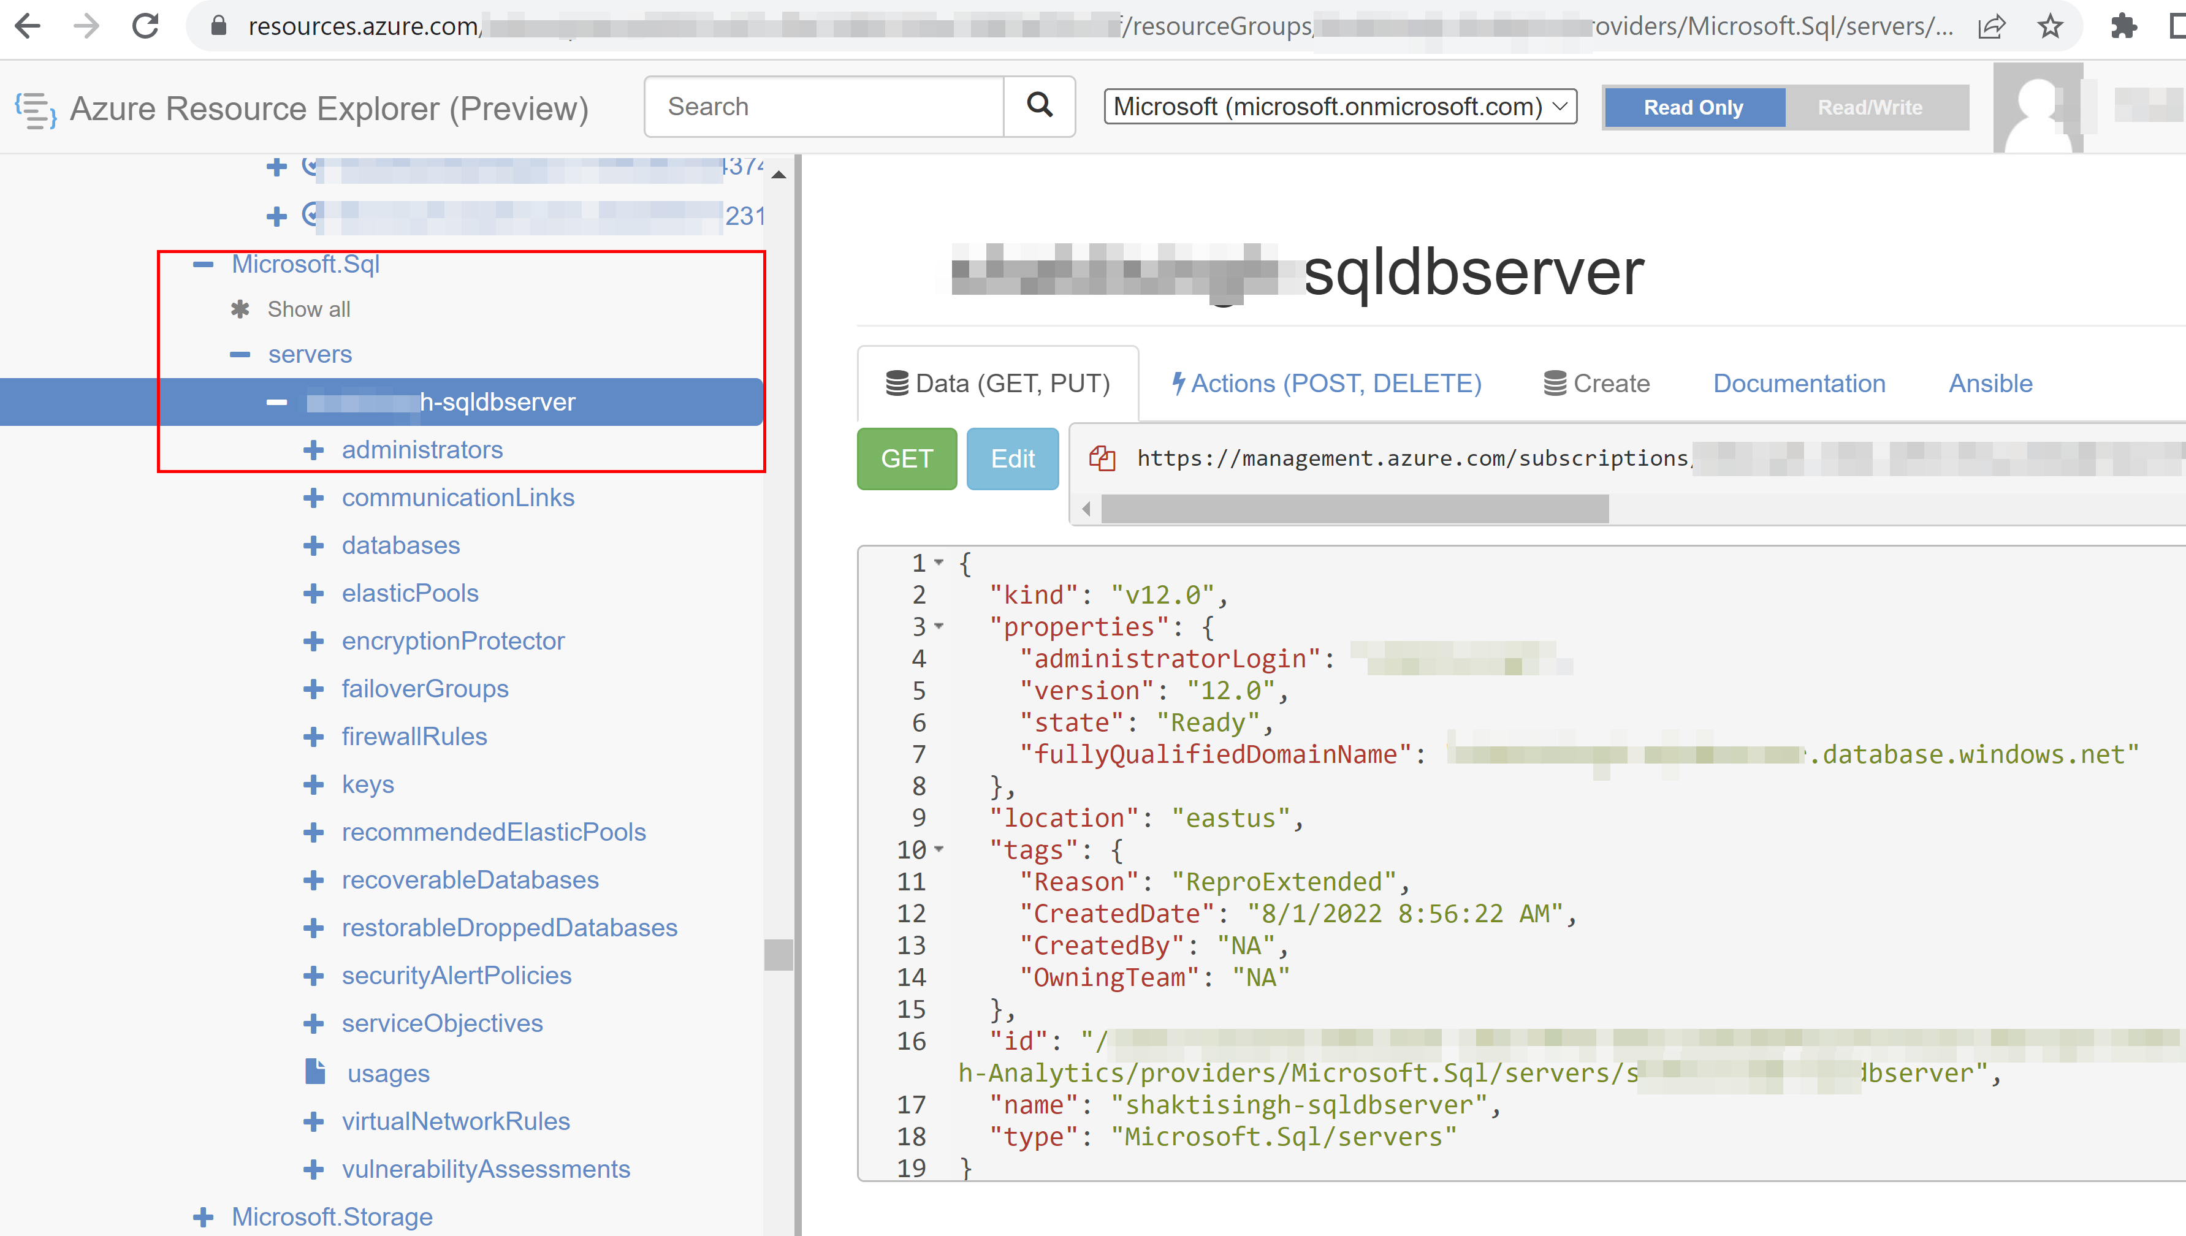Collapse the Microsoft.Sql provider node
This screenshot has height=1236, width=2186.
click(x=203, y=264)
